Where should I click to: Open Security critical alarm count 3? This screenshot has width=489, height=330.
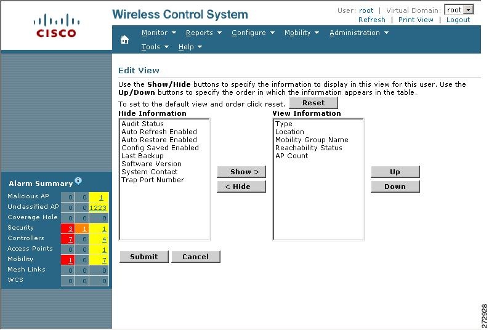click(x=70, y=229)
